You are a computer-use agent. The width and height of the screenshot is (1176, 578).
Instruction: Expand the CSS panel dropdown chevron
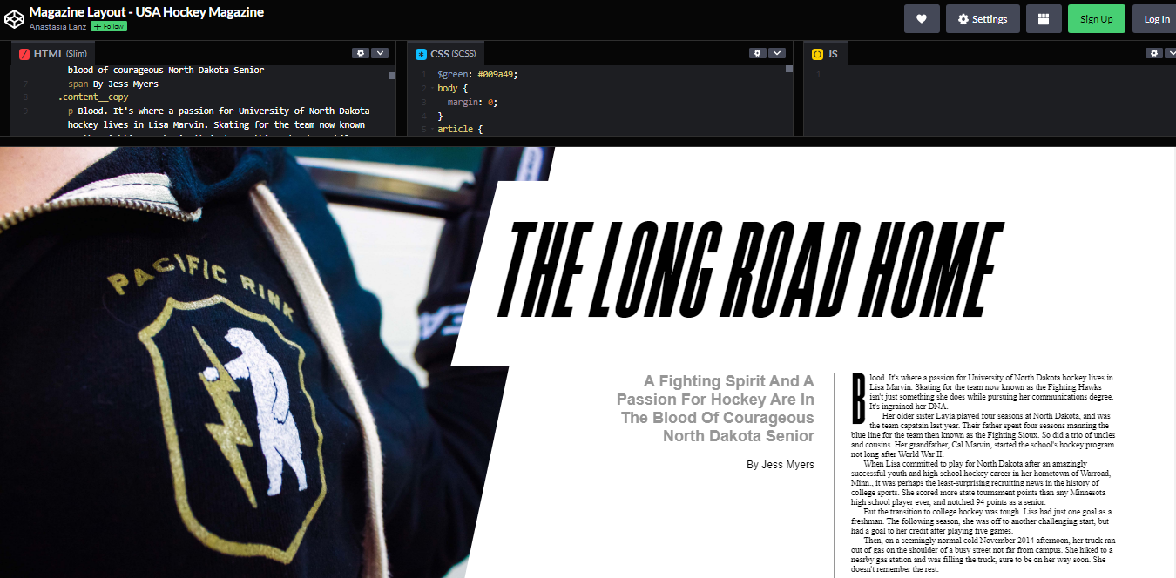pyautogui.click(x=778, y=52)
